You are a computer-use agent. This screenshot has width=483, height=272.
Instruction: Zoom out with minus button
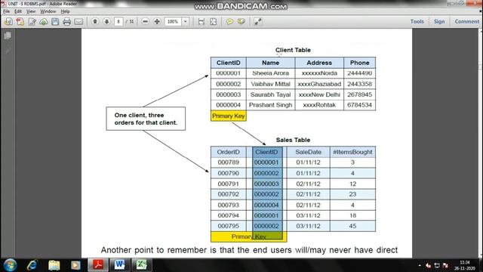pyautogui.click(x=145, y=22)
